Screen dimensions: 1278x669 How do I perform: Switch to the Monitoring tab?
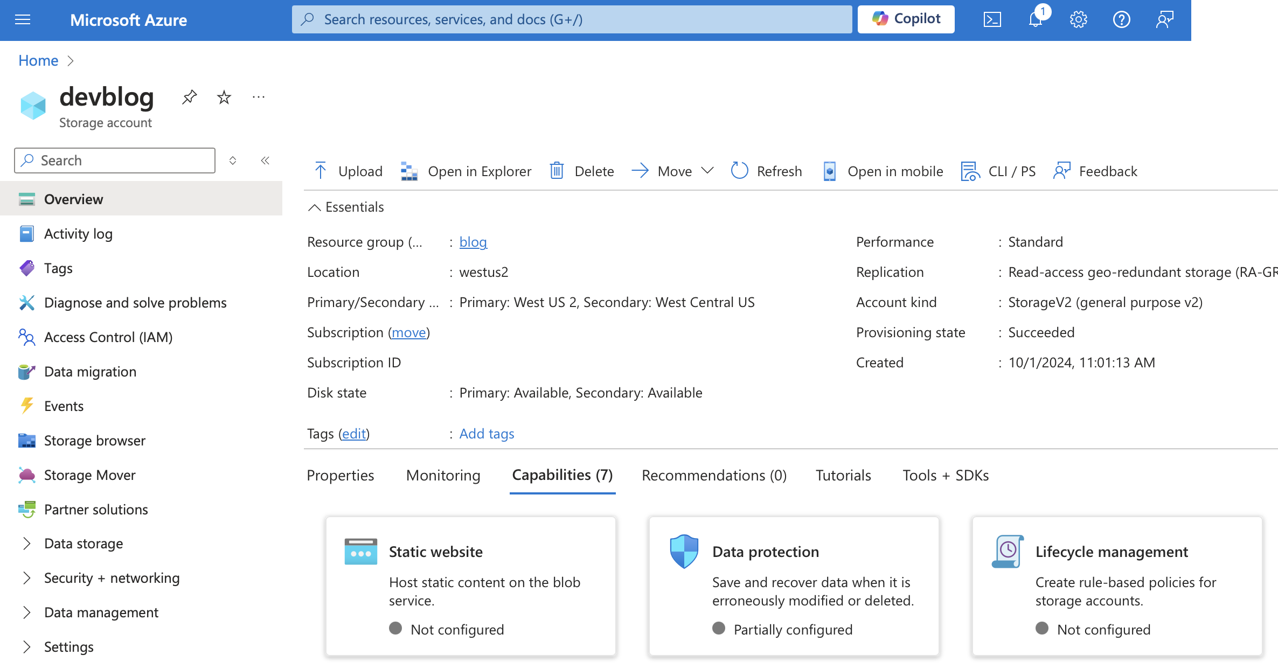click(x=443, y=475)
